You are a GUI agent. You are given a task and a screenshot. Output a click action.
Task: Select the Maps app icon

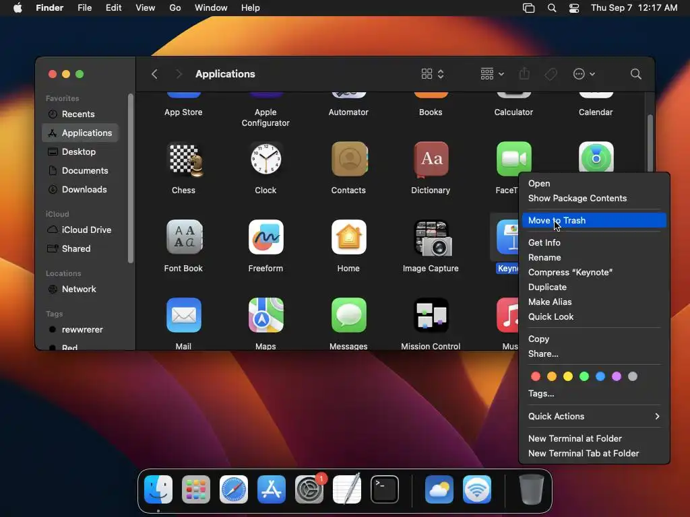265,315
